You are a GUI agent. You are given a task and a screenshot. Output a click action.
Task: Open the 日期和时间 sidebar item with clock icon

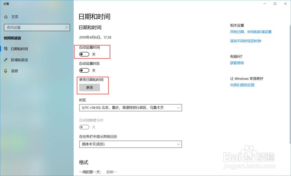click(19, 49)
